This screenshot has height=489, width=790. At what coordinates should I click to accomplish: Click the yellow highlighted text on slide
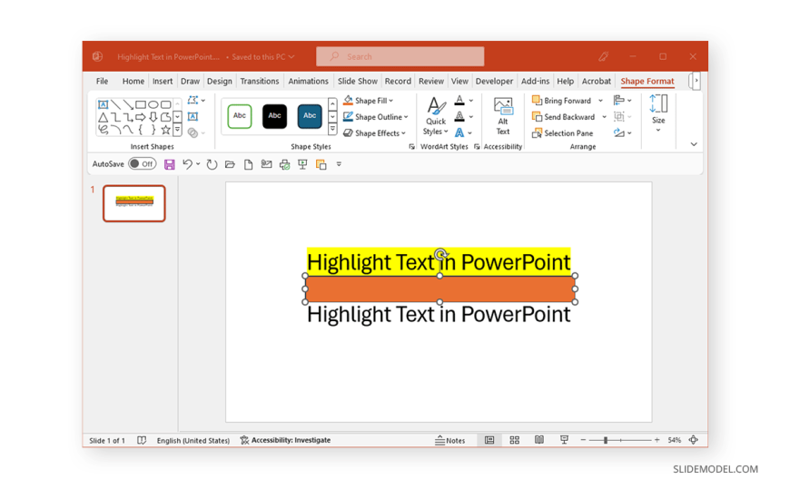click(x=439, y=262)
